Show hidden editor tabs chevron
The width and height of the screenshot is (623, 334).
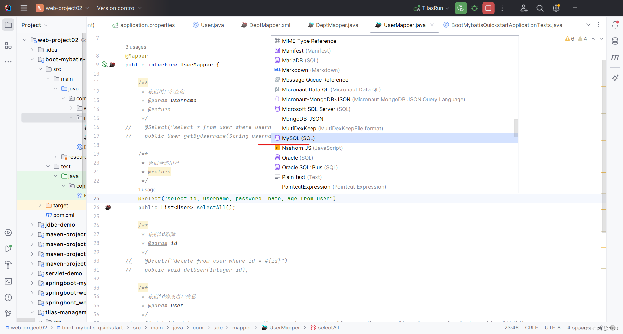point(588,25)
